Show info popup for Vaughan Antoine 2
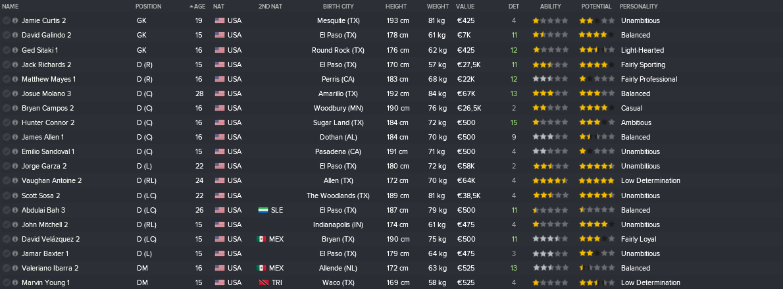The image size is (783, 289). pyautogui.click(x=15, y=181)
